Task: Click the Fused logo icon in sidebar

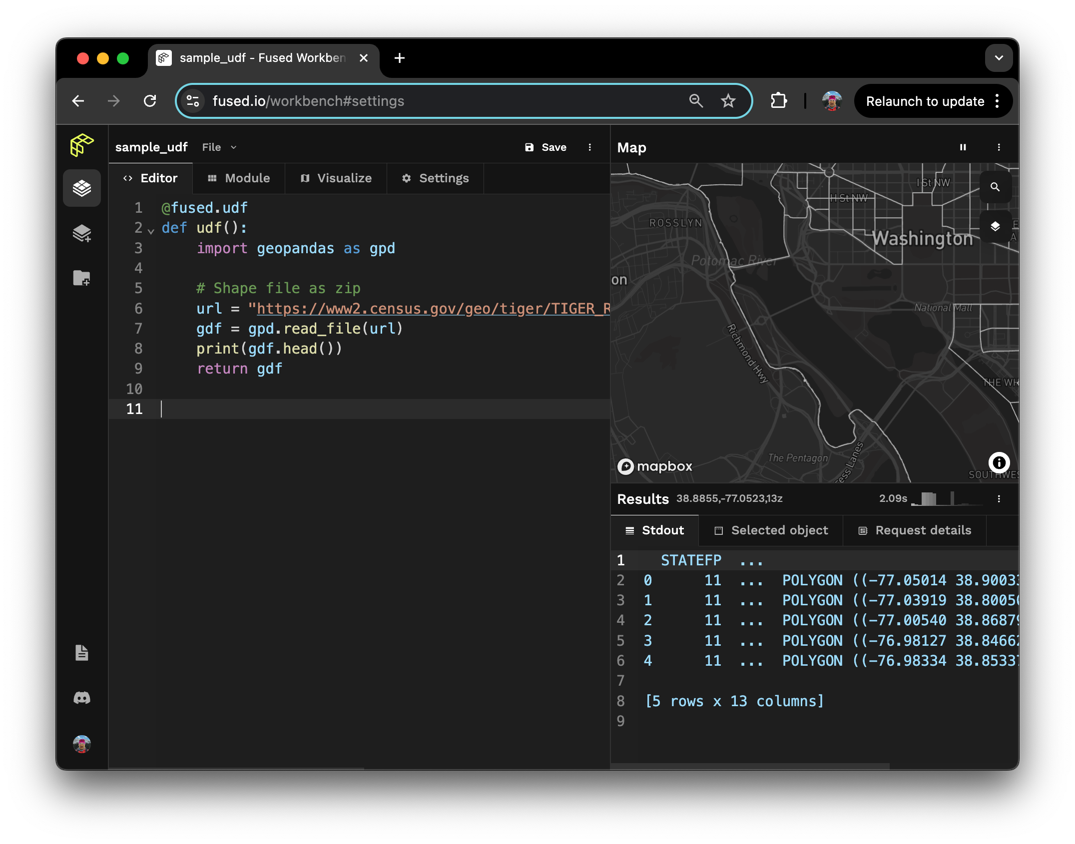Action: tap(81, 145)
